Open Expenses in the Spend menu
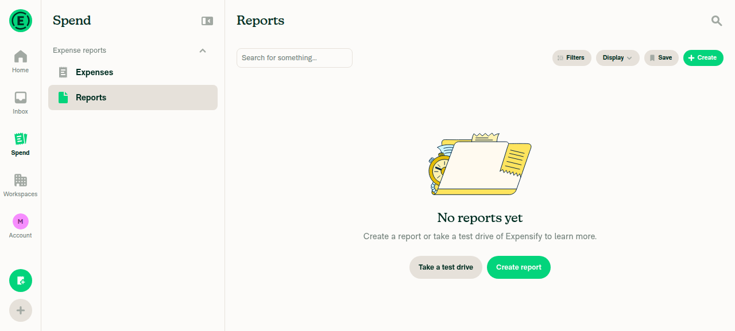The height and width of the screenshot is (331, 735). [x=133, y=72]
